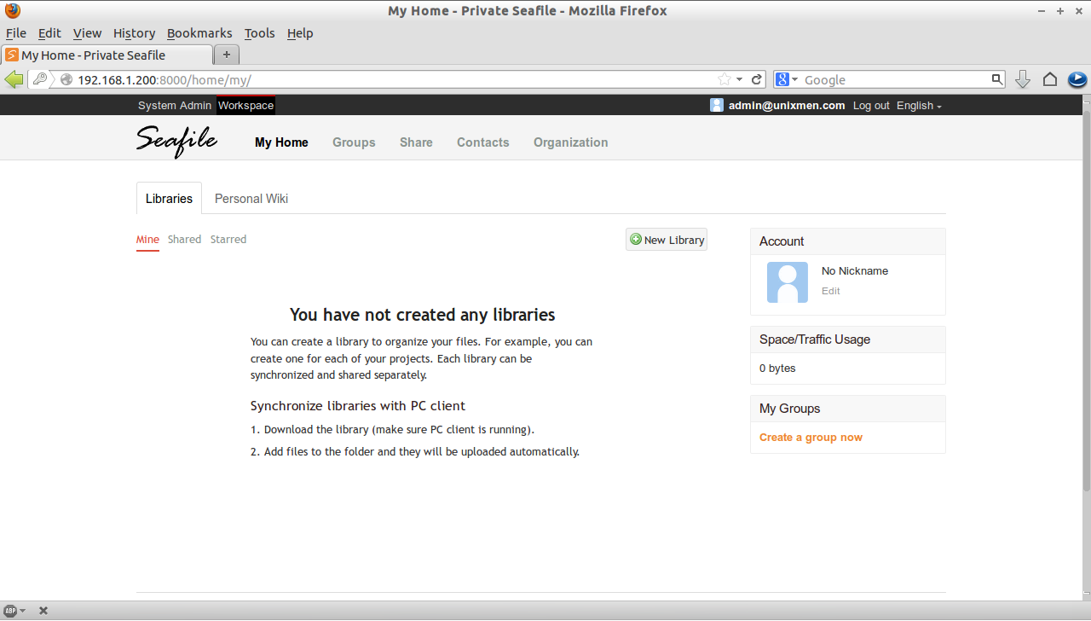Screen dimensions: 1091x621
Task: Click the site identity key icon
Action: [x=40, y=79]
